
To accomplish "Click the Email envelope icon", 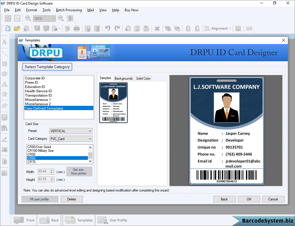I will [249, 28].
